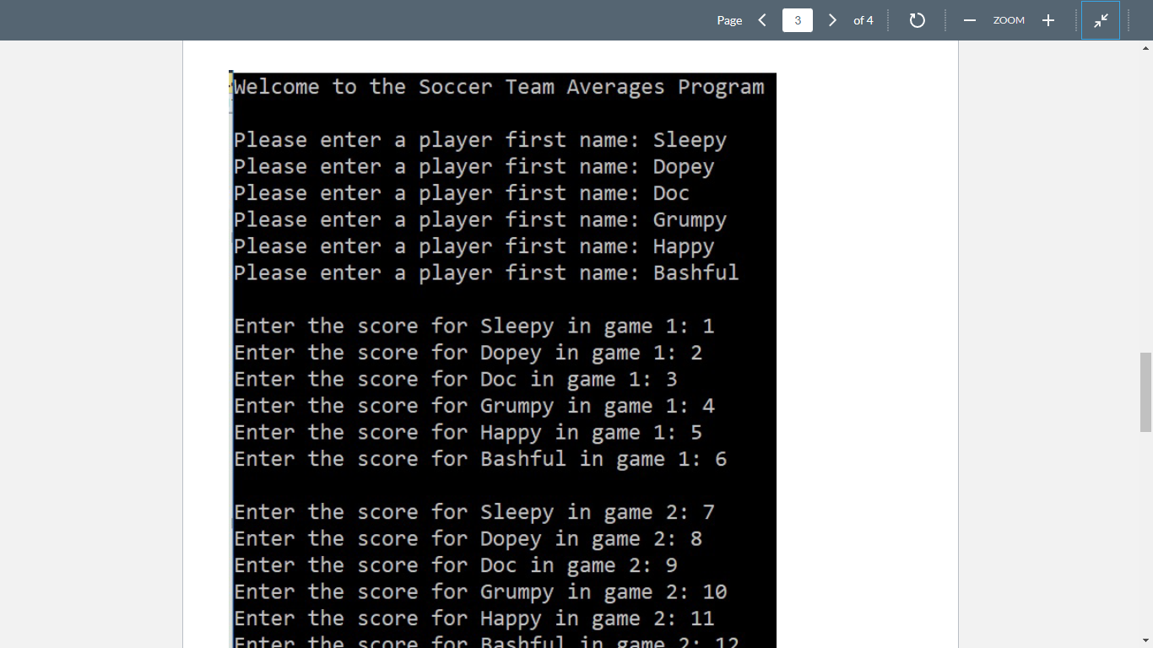Select the page number input showing 3
The height and width of the screenshot is (648, 1153).
pos(797,19)
